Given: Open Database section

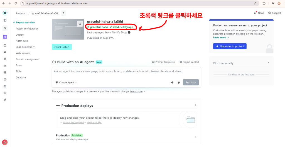Looking at the screenshot, I should (21, 77).
